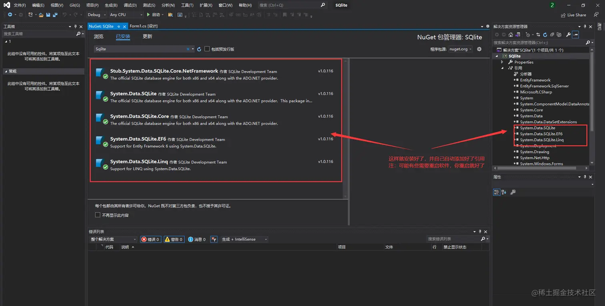Viewport: 605px width, 306px height.
Task: Click the feedback icon at top right
Action: 596,15
